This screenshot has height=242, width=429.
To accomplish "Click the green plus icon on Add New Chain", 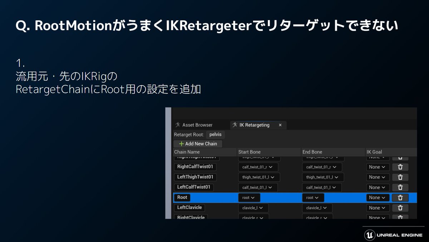I will pos(181,144).
